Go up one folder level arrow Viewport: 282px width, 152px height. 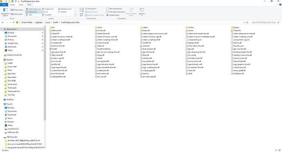pos(13,22)
